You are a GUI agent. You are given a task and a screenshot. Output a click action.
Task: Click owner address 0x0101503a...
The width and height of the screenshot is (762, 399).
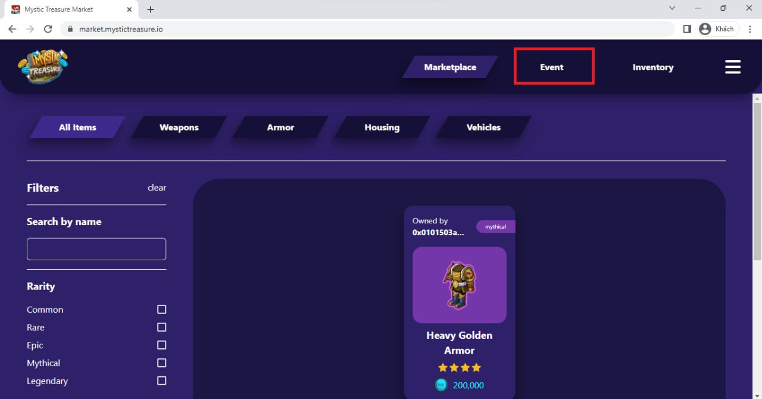[x=438, y=232]
